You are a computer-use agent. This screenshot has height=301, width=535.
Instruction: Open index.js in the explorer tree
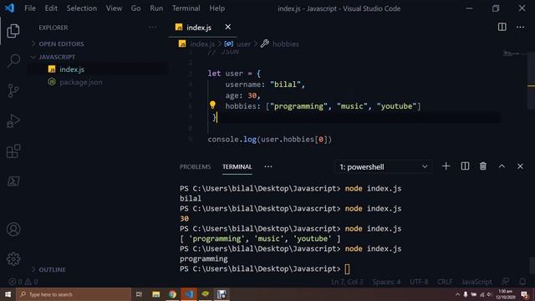(72, 69)
